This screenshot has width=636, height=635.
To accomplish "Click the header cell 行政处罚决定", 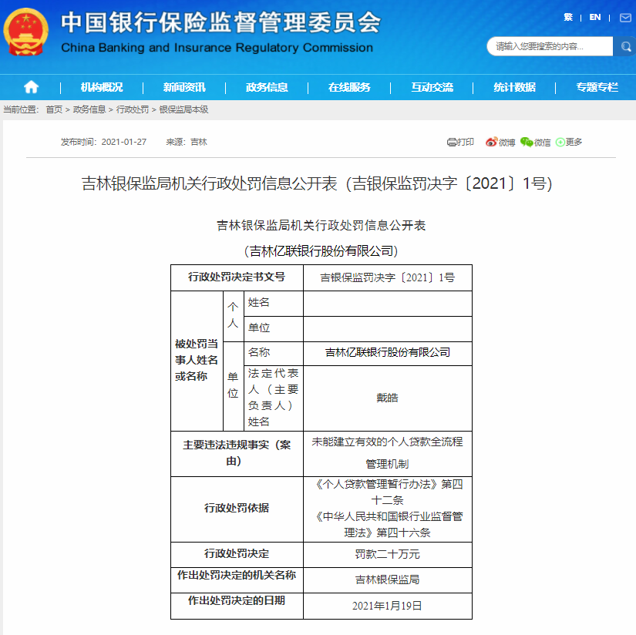I will click(x=237, y=554).
